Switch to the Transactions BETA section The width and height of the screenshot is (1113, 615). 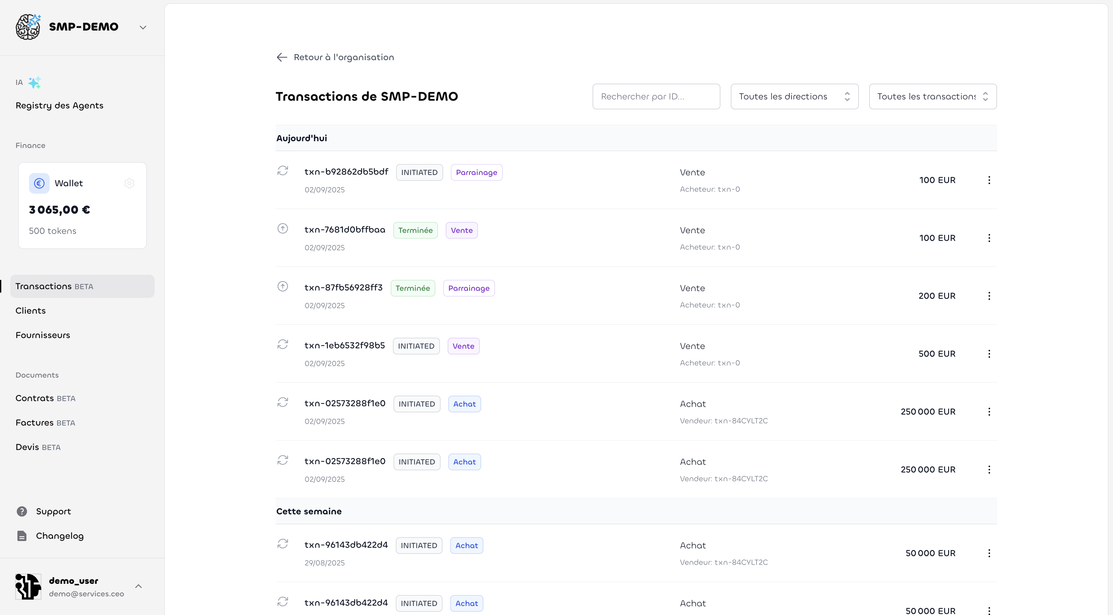click(x=54, y=286)
